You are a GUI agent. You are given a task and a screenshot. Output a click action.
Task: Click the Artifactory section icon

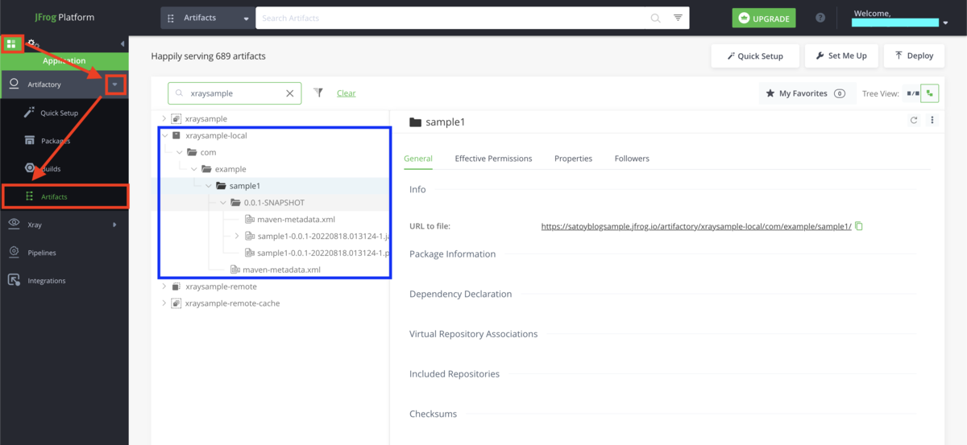tap(14, 84)
